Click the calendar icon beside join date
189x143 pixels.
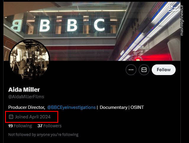pos(11,117)
